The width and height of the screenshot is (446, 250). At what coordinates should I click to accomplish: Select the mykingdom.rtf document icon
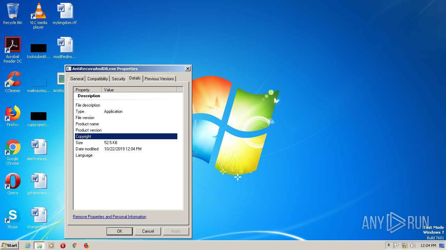pyautogui.click(x=65, y=14)
